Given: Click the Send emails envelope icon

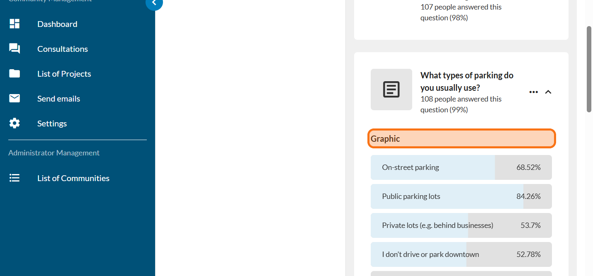Looking at the screenshot, I should (x=15, y=99).
